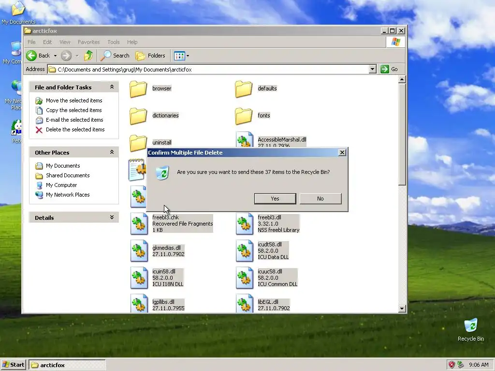The height and width of the screenshot is (371, 495).
Task: Select the gkmedias.dll file icon
Action: (139, 251)
